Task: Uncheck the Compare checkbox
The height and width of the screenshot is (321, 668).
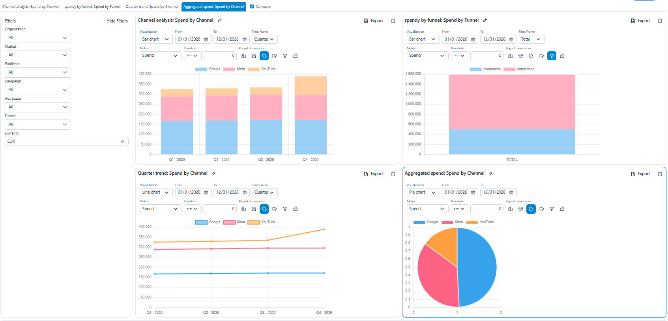Action: tap(252, 6)
